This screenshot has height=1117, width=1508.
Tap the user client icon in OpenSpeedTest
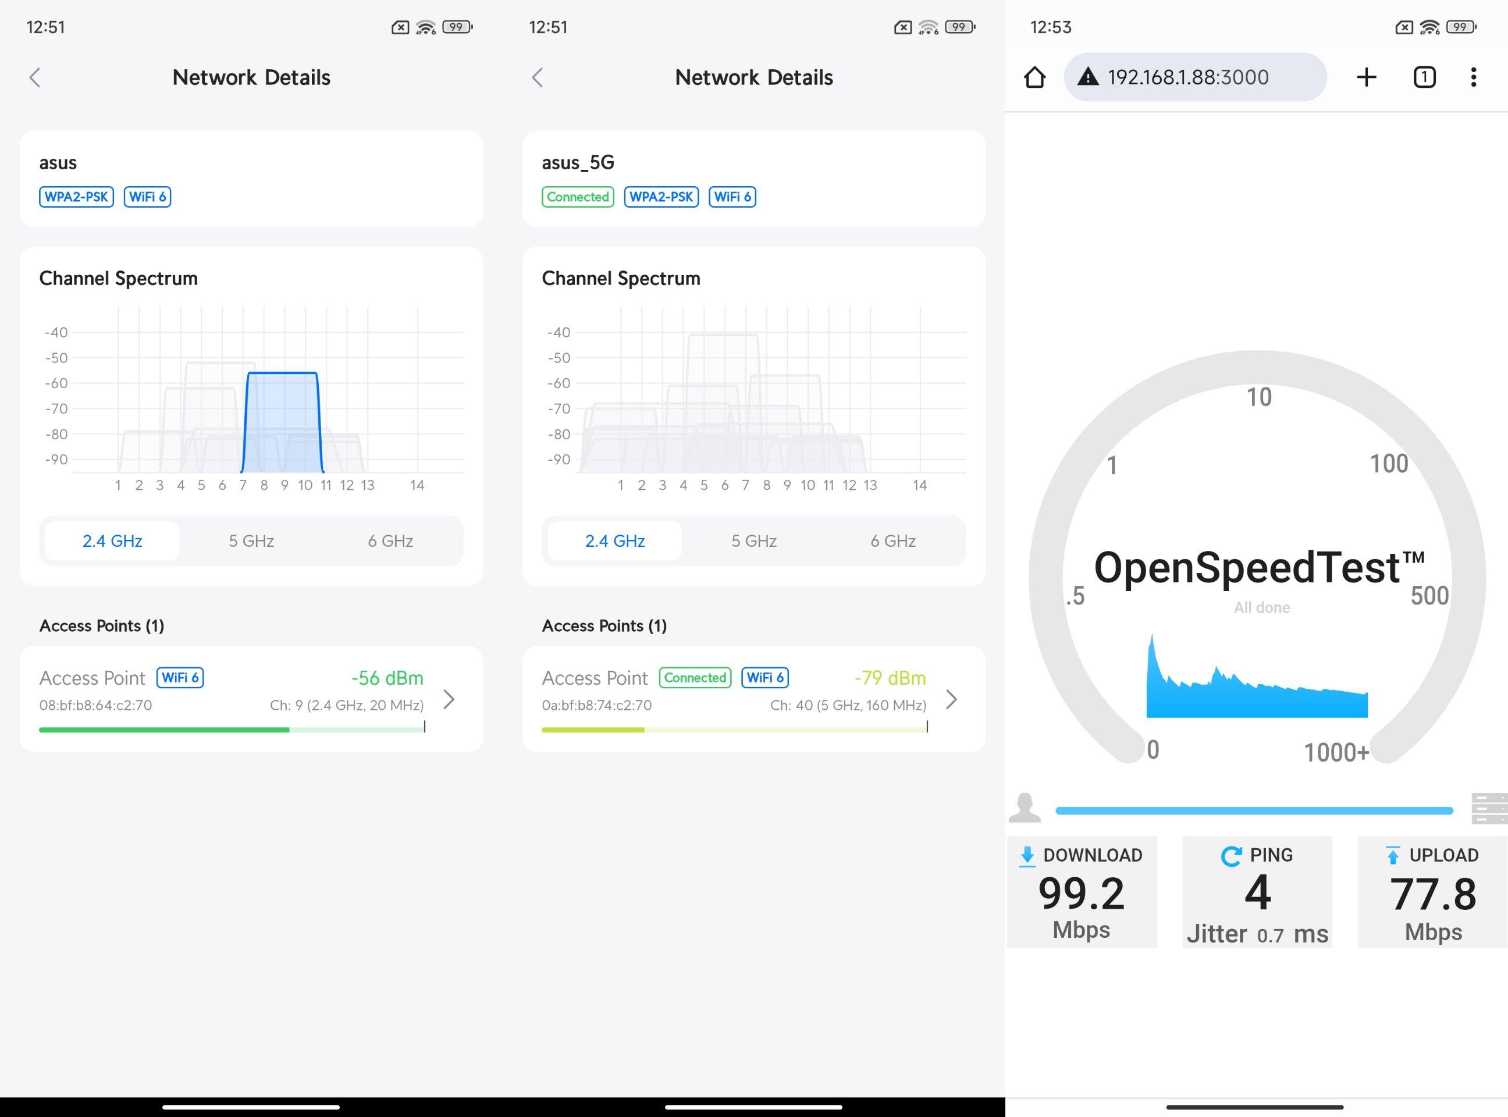[1025, 808]
